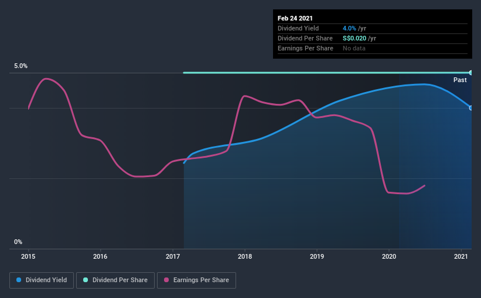Click the 0% y-axis label
The height and width of the screenshot is (298, 481).
tap(18, 242)
